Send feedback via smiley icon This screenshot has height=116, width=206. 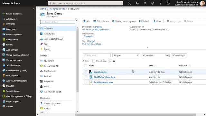pyautogui.click(x=168, y=3)
